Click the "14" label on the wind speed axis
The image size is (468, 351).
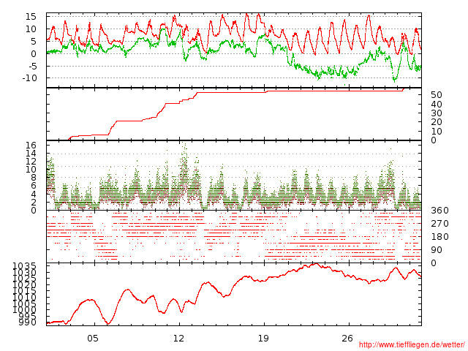(31, 154)
